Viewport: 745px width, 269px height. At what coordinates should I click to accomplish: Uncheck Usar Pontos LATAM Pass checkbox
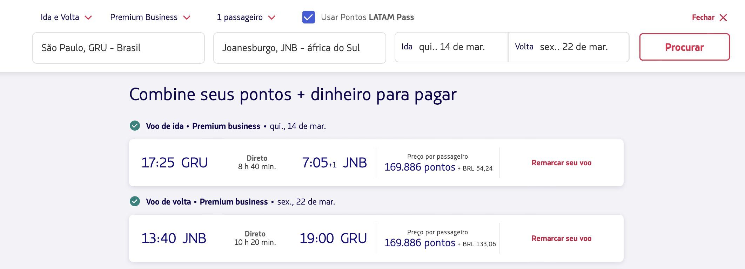(x=308, y=17)
